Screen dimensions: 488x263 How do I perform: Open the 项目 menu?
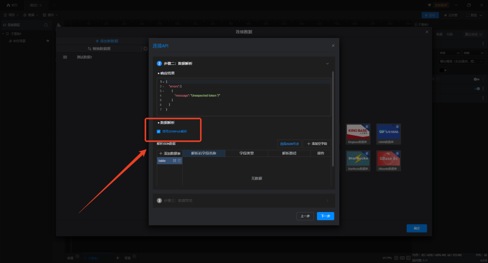click(x=12, y=15)
